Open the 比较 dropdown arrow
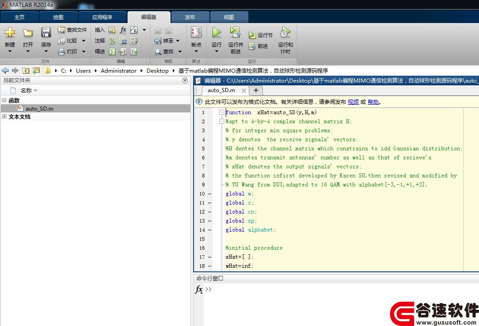Image resolution: width=479 pixels, height=326 pixels. (83, 41)
